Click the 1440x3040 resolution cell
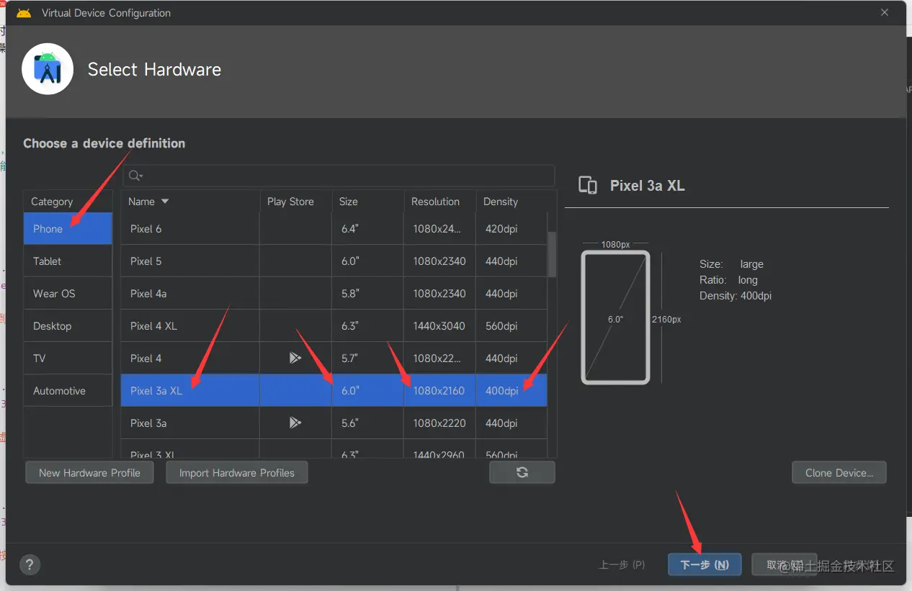This screenshot has height=591, width=912. [439, 325]
